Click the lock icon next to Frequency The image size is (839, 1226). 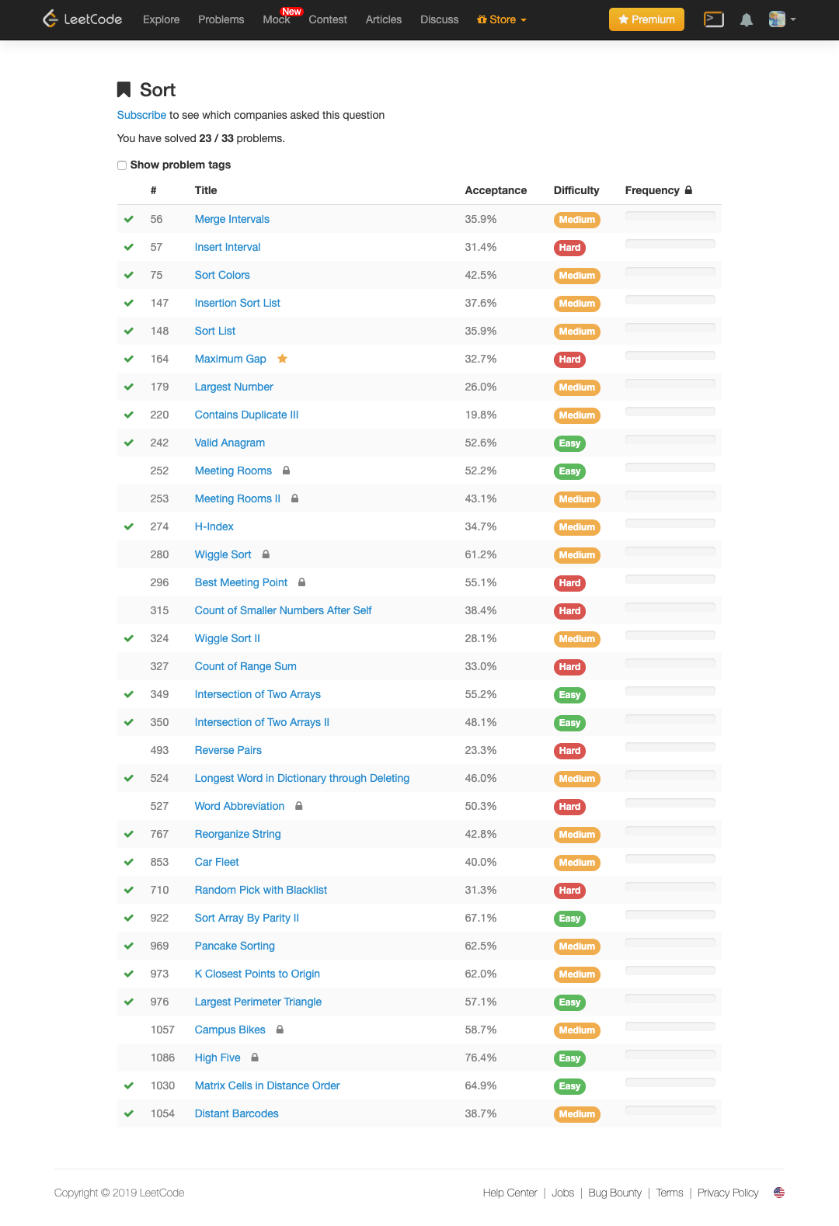point(688,190)
